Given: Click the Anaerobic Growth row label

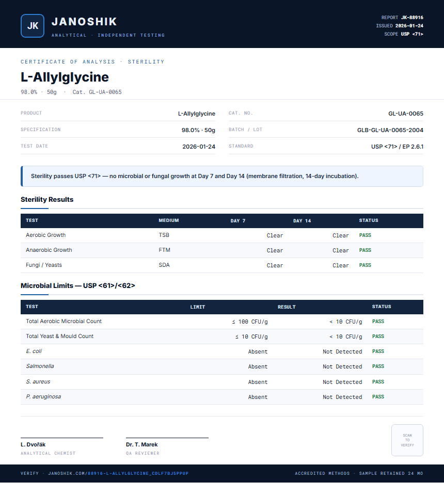Looking at the screenshot, I should tap(49, 250).
